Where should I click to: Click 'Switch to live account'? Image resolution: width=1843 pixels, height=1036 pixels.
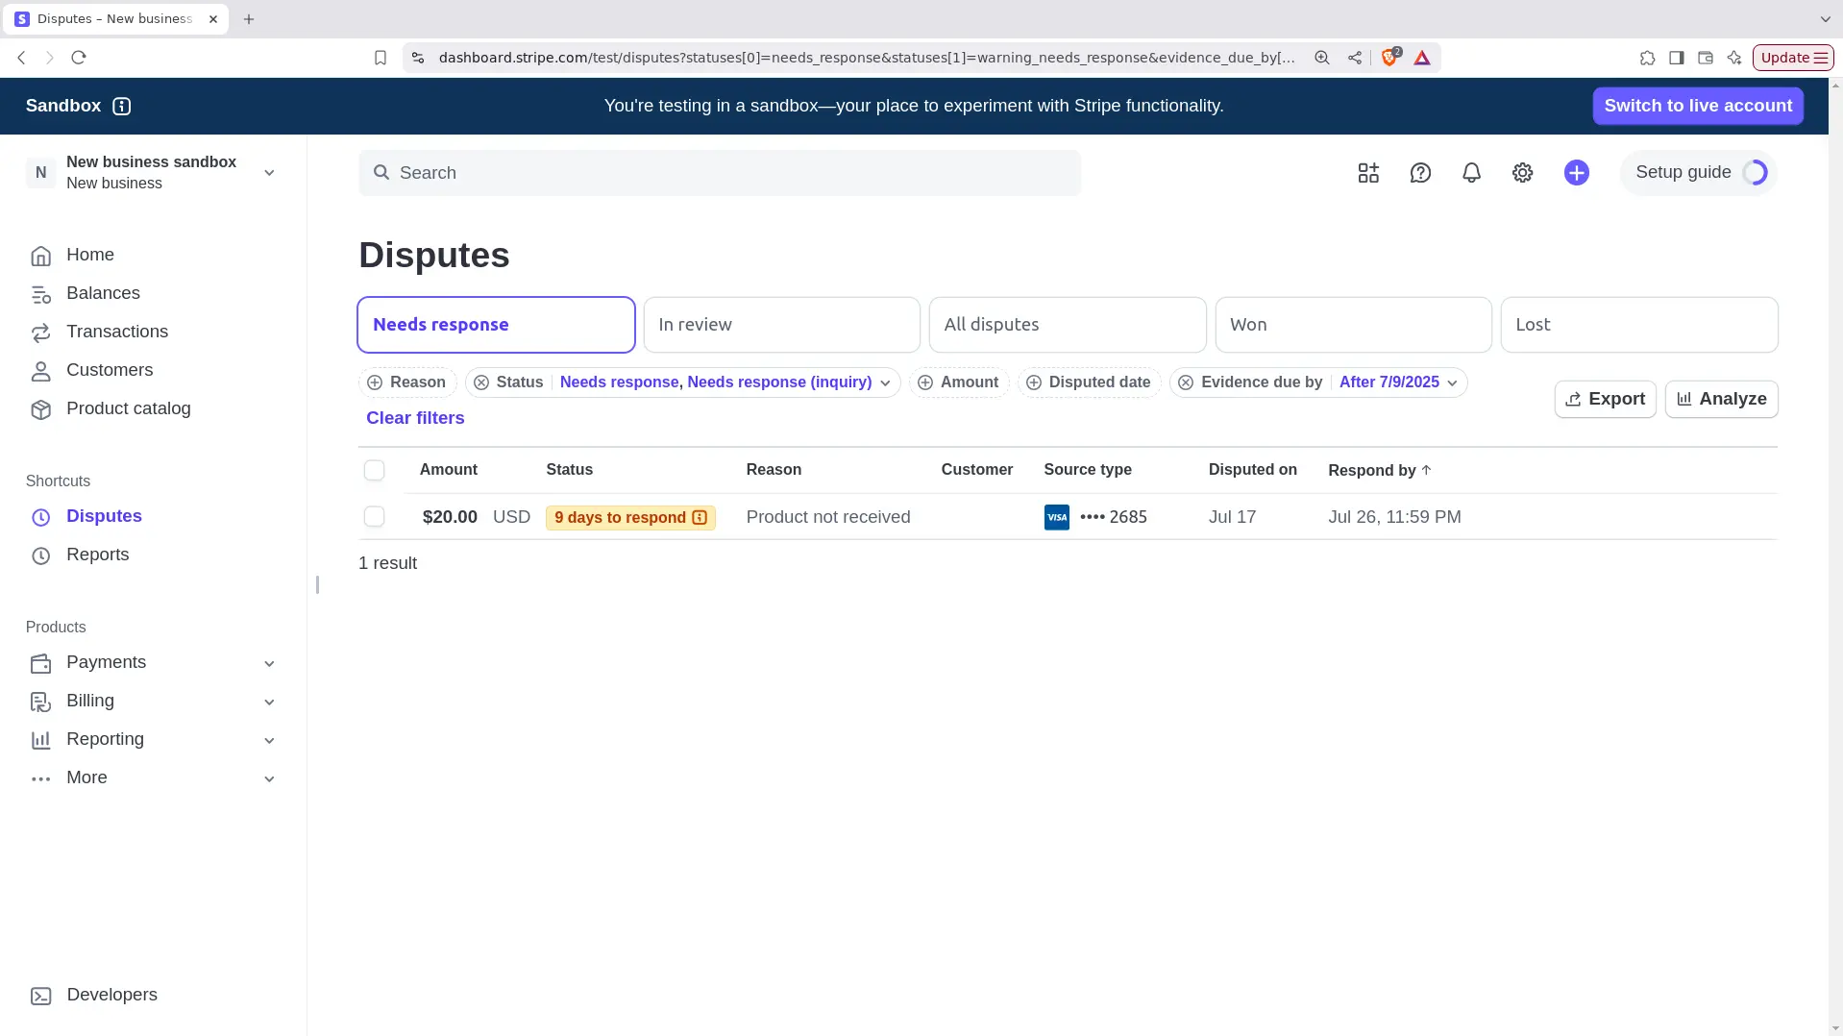[x=1697, y=106]
